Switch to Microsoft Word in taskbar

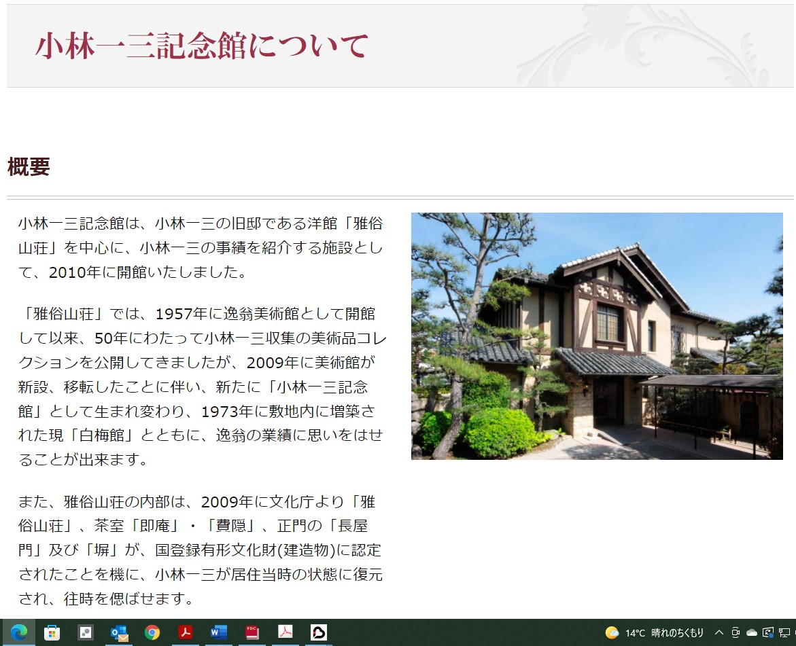coord(218,632)
